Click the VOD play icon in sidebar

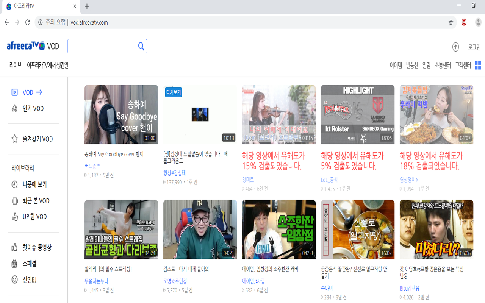[14, 92]
